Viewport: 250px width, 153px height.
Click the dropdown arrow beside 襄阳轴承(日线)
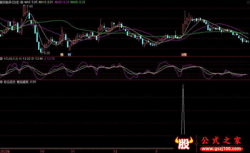(x=22, y=2)
